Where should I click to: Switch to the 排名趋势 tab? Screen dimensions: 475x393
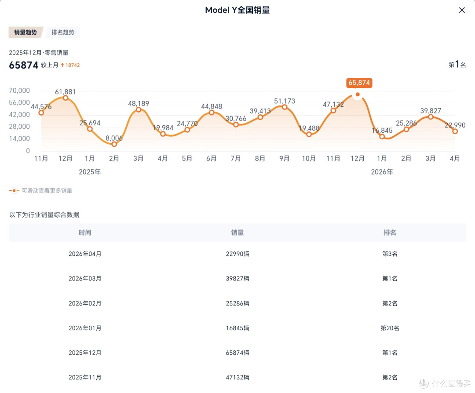[63, 33]
